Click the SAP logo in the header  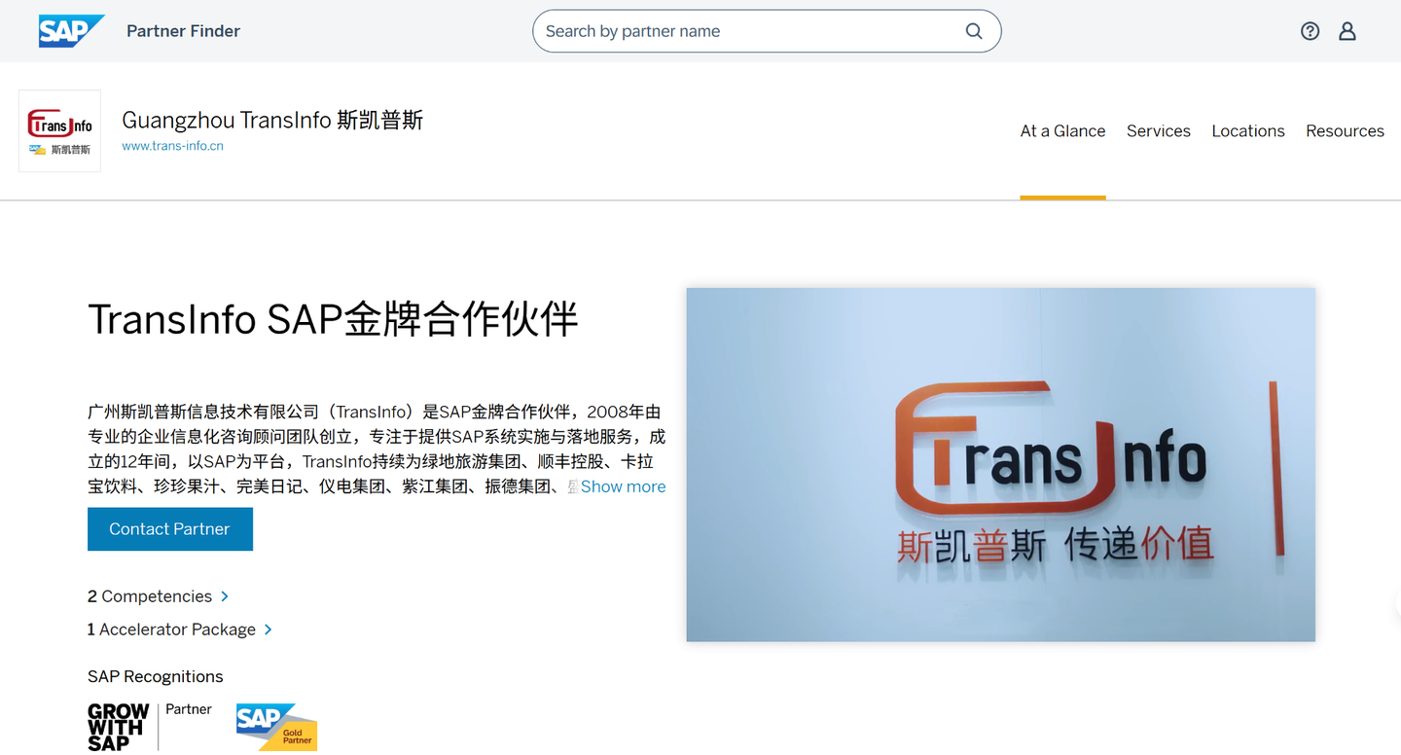click(x=70, y=30)
